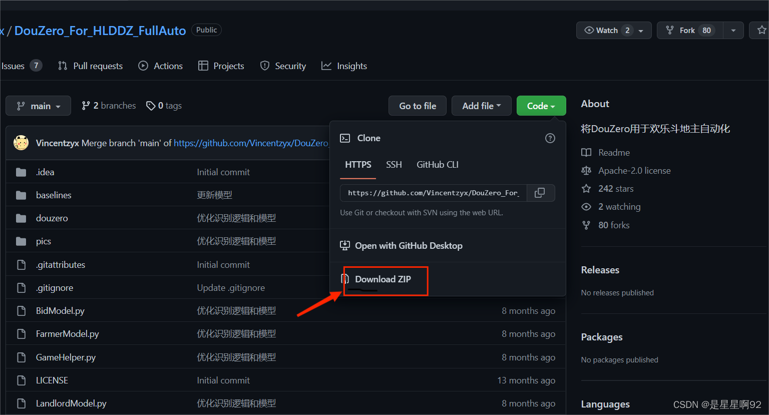Click the Vincentzyx avatar image

[x=21, y=143]
